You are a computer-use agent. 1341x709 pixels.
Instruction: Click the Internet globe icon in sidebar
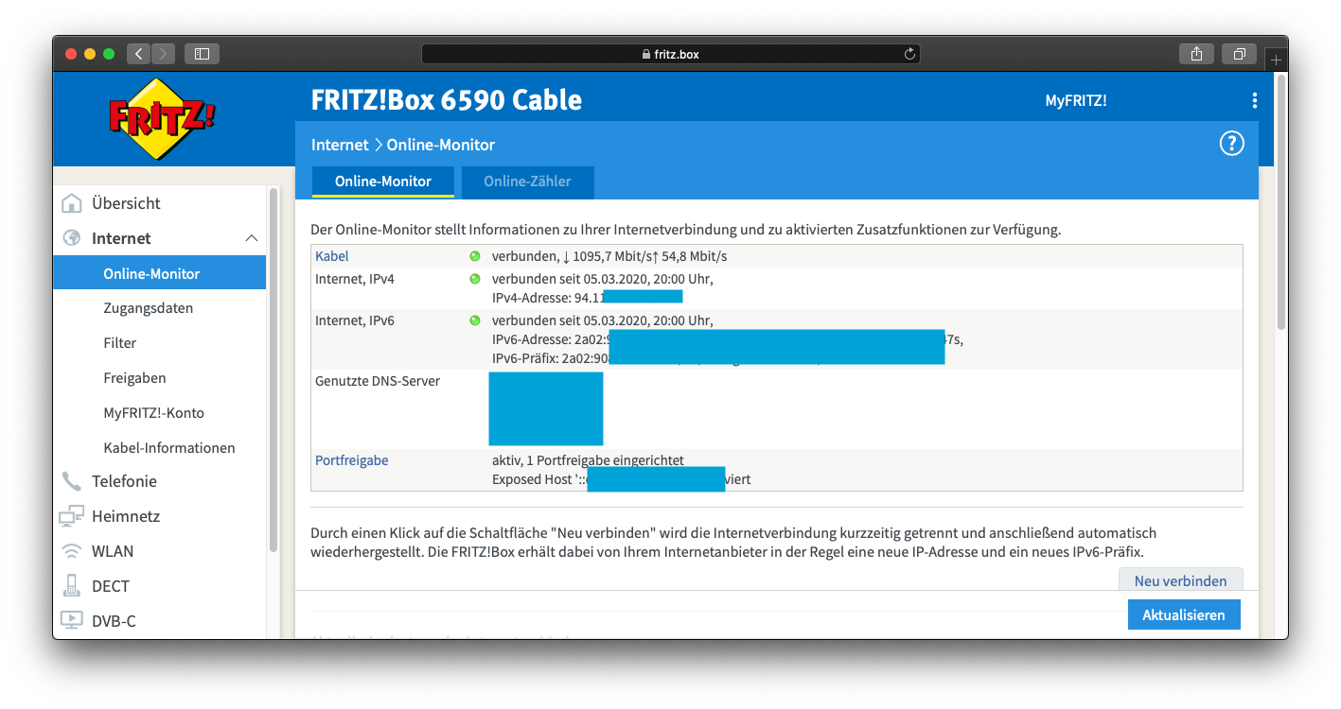(x=71, y=238)
